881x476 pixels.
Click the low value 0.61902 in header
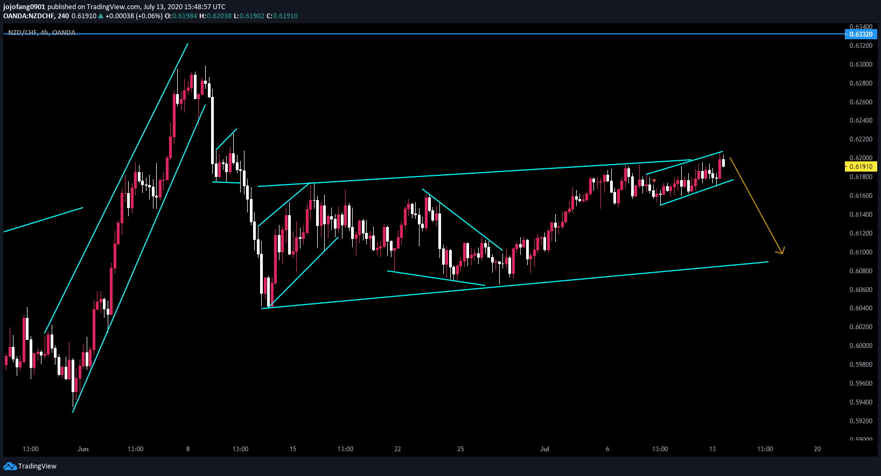[252, 16]
